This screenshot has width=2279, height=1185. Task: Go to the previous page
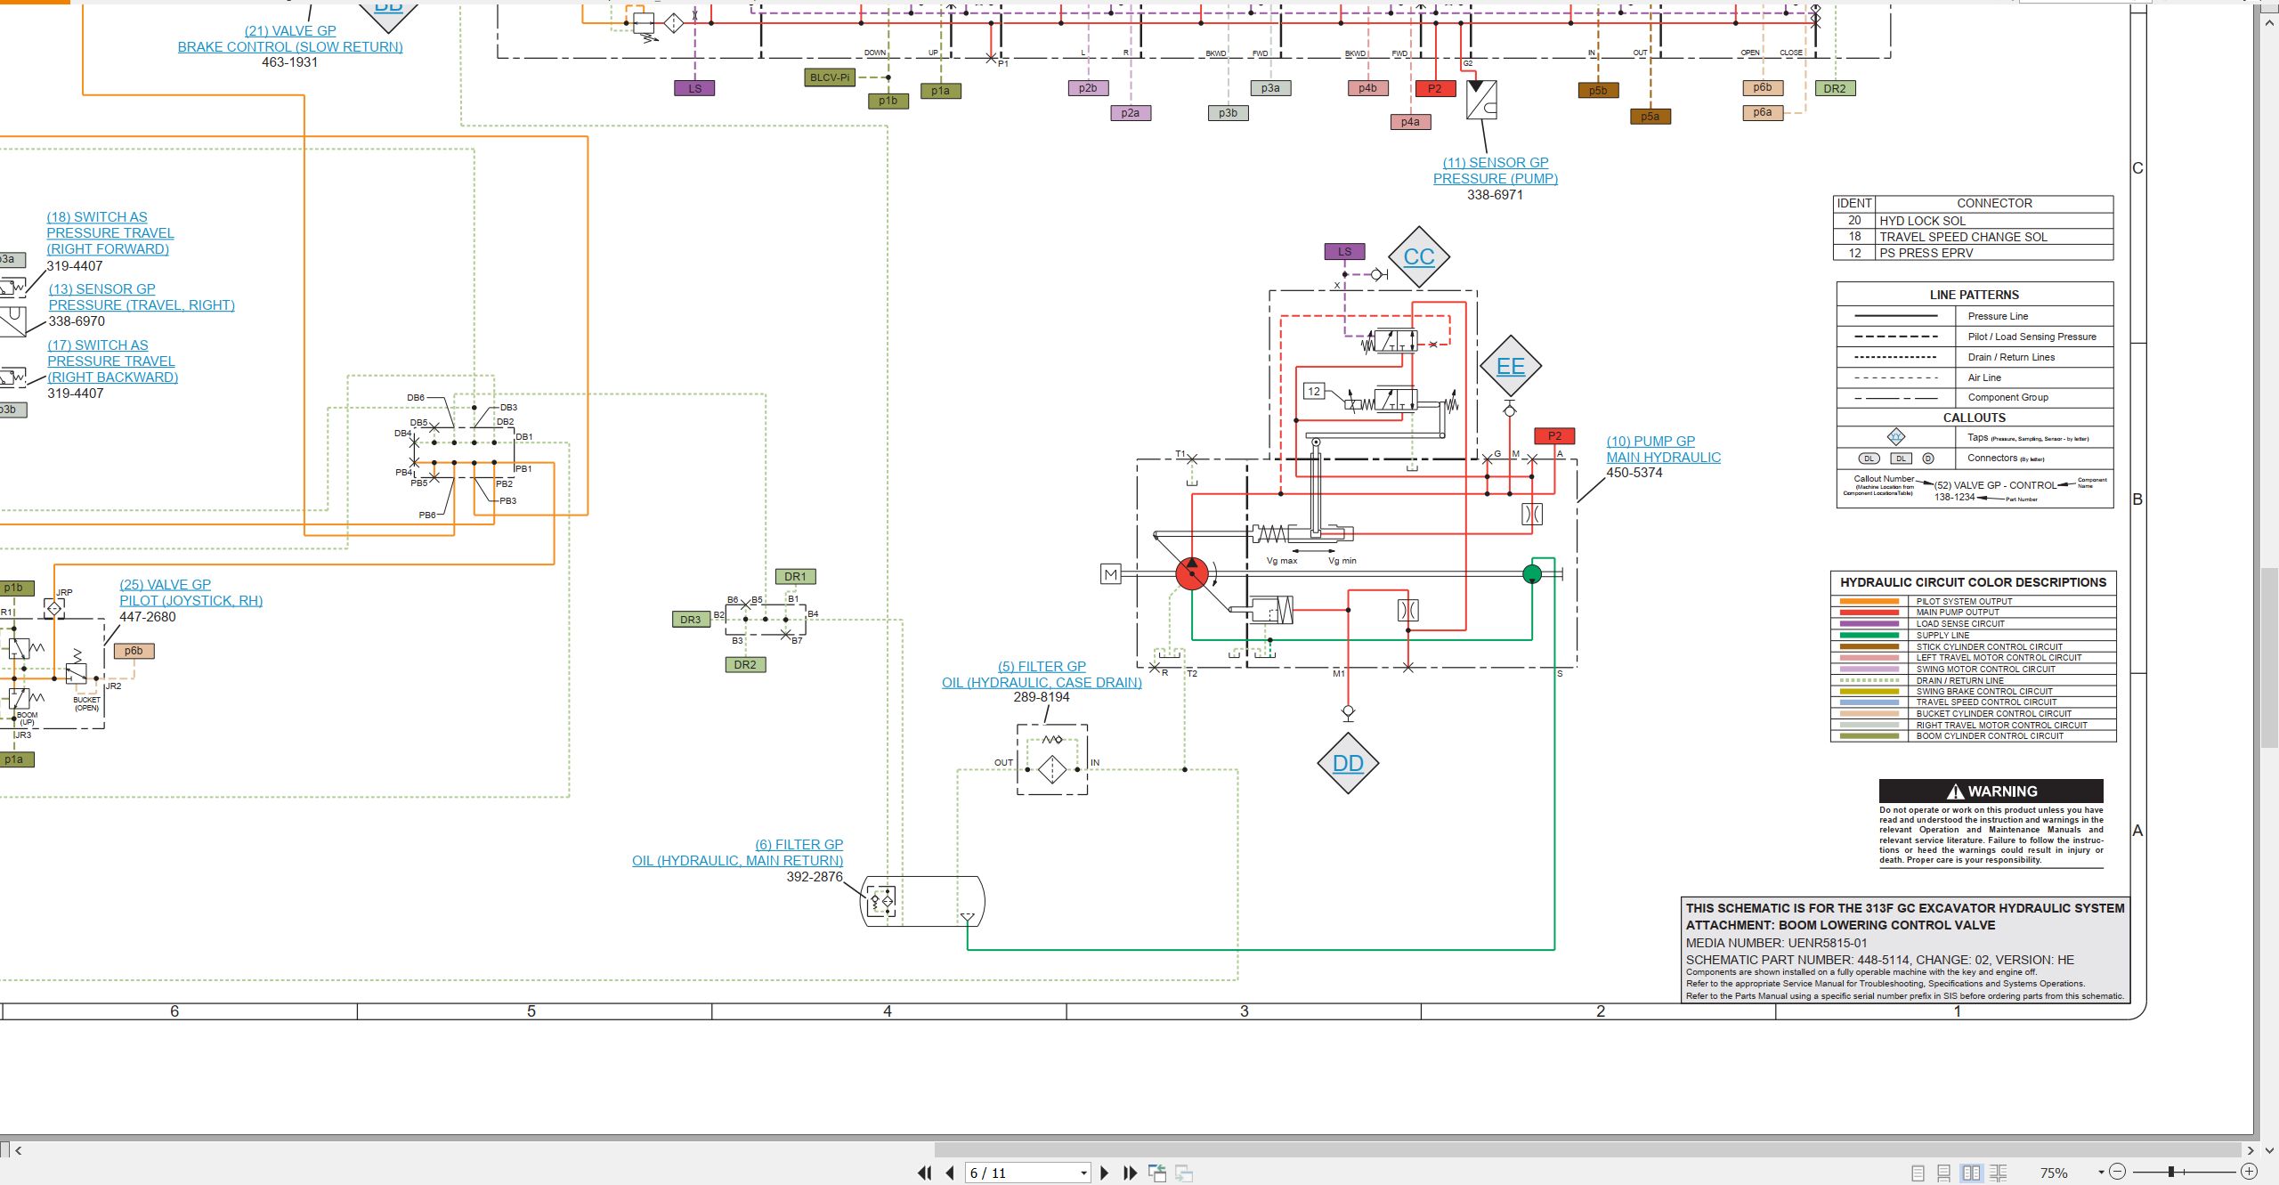tap(950, 1173)
